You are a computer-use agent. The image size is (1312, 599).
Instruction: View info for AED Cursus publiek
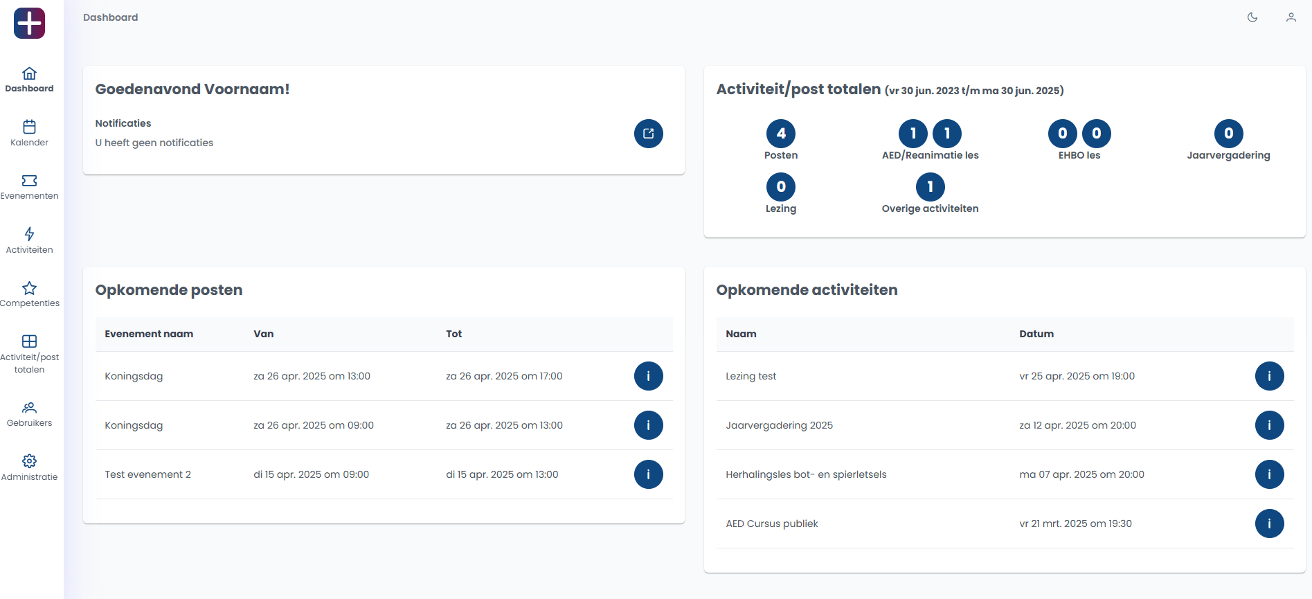click(1269, 524)
